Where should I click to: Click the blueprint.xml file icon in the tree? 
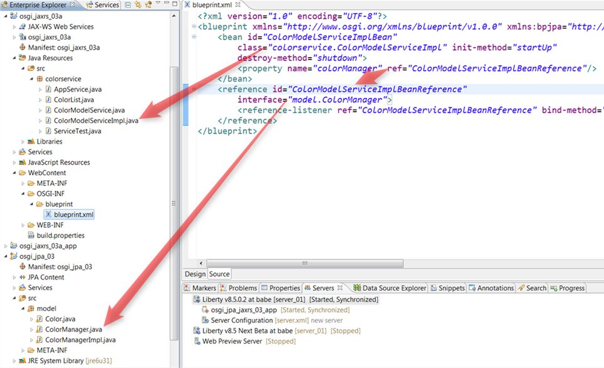pyautogui.click(x=47, y=215)
